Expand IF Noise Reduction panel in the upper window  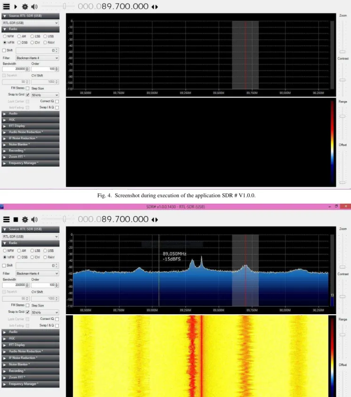31,138
